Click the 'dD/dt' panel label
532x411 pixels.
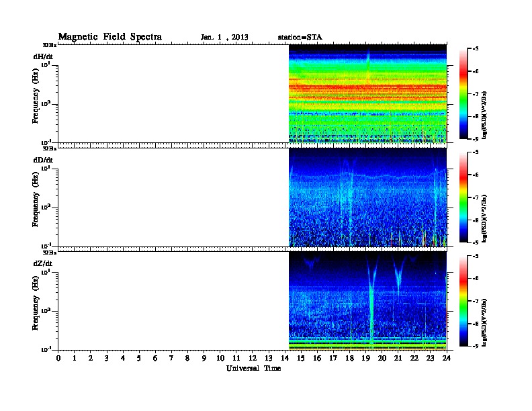click(x=43, y=160)
